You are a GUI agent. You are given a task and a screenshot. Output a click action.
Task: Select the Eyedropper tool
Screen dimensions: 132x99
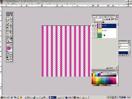pyautogui.click(x=11, y=41)
